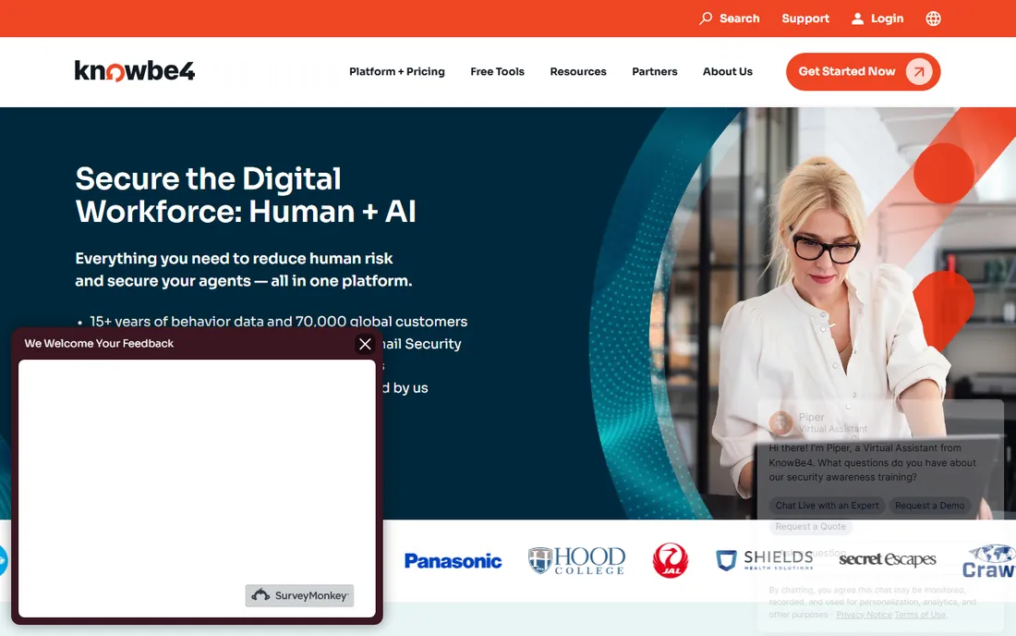Click Request a Demo chat button
The image size is (1016, 636).
click(x=930, y=506)
